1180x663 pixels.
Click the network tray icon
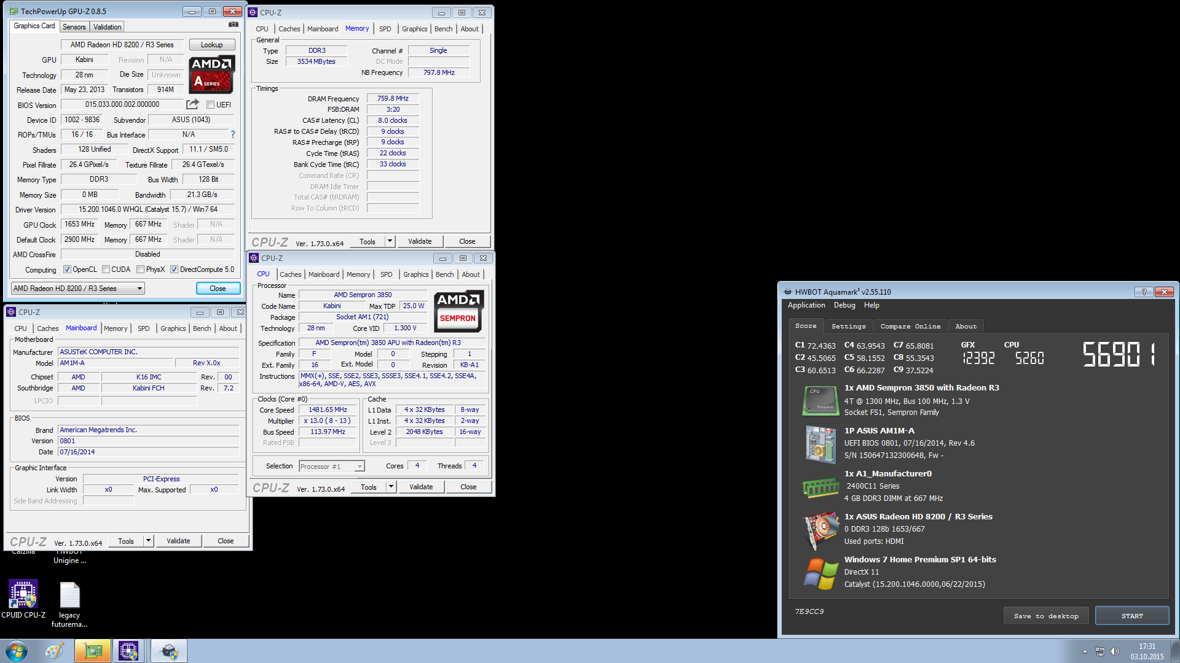tap(1100, 651)
